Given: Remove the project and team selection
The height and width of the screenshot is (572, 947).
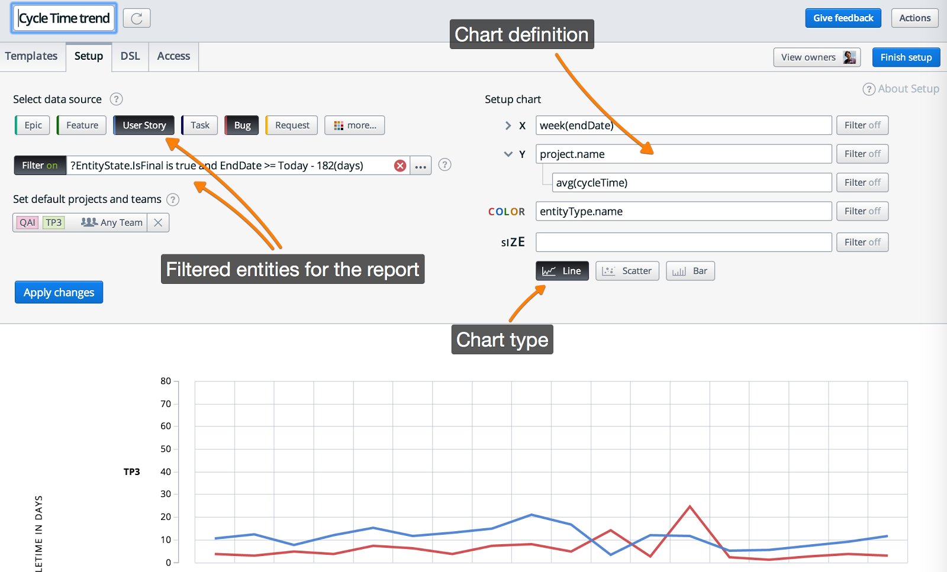Looking at the screenshot, I should coord(158,222).
